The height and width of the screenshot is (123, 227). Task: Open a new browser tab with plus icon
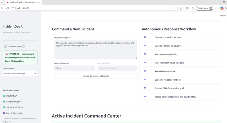tap(45, 2)
